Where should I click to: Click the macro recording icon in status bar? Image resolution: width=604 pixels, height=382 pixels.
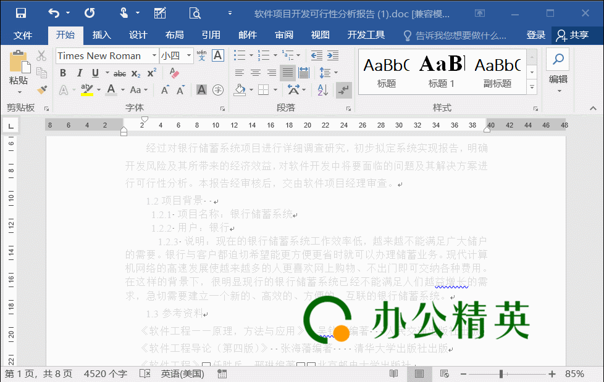tap(222, 373)
